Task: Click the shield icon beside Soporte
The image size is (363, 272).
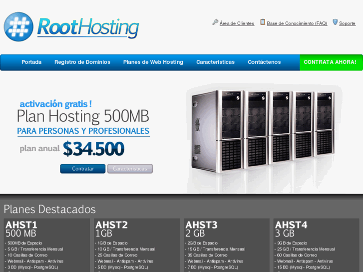Action: [335, 22]
